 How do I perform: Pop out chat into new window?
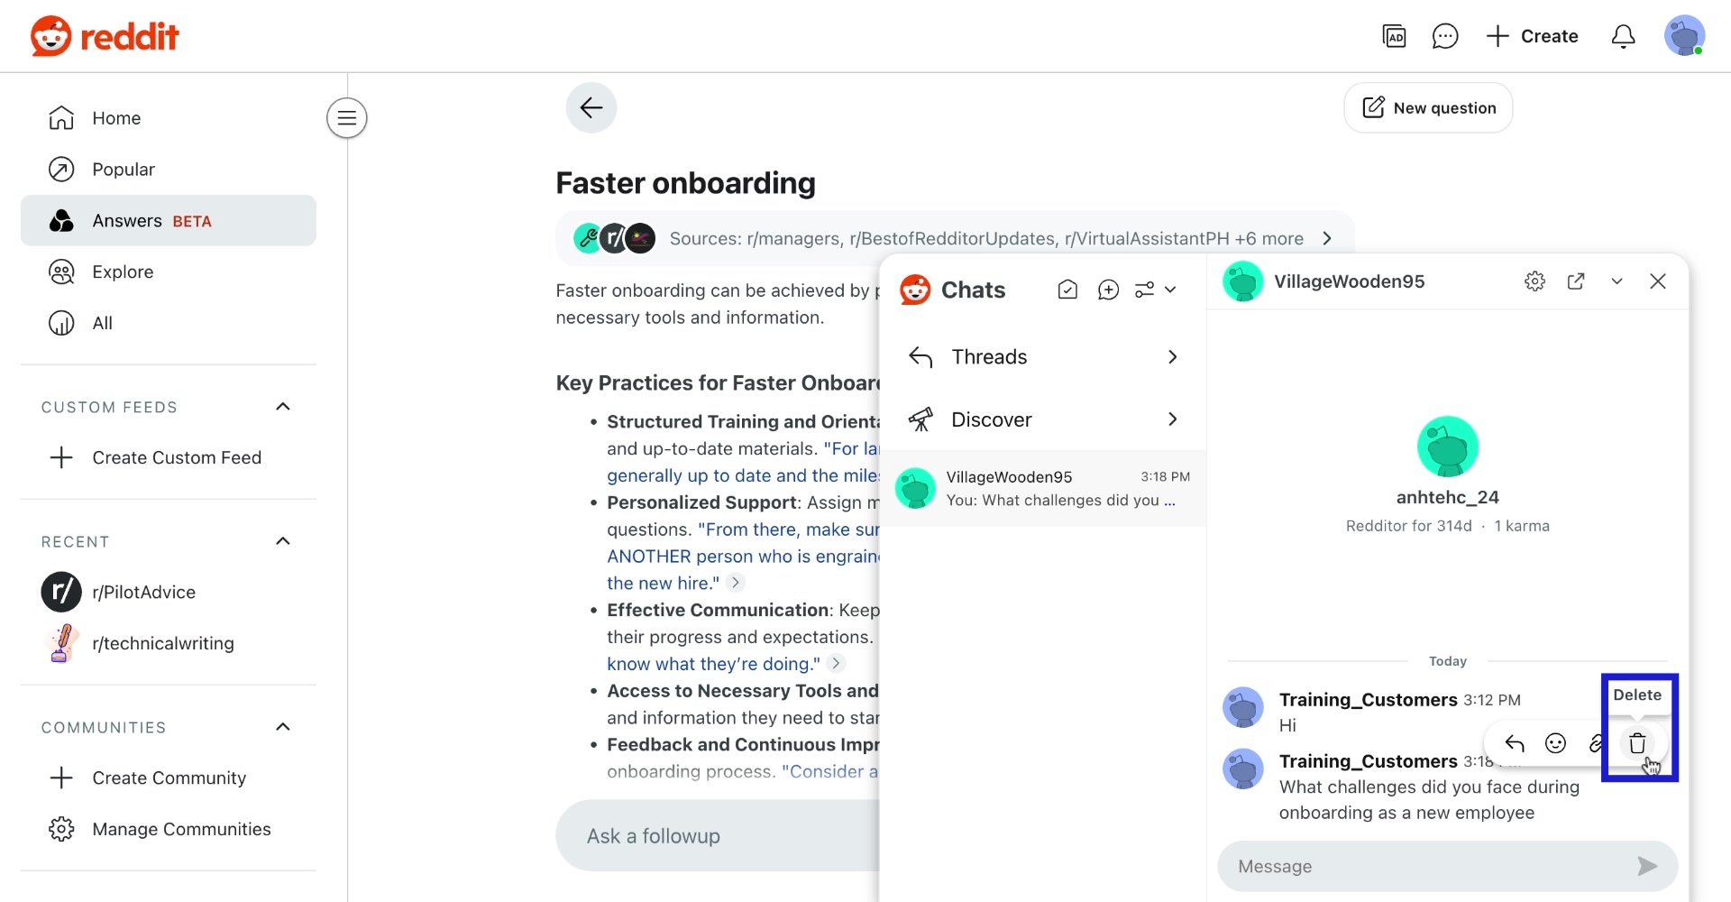[1576, 281]
